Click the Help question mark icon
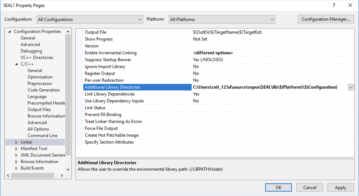The height and width of the screenshot is (196, 359). (x=334, y=5)
